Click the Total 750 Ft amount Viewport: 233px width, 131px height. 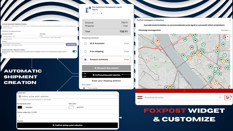click(x=123, y=31)
